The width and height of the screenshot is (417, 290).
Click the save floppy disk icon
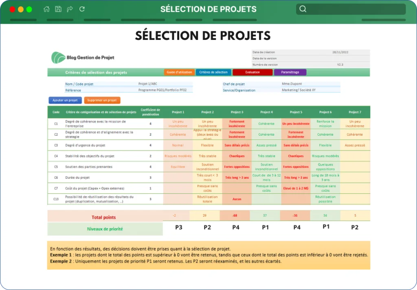58,9
